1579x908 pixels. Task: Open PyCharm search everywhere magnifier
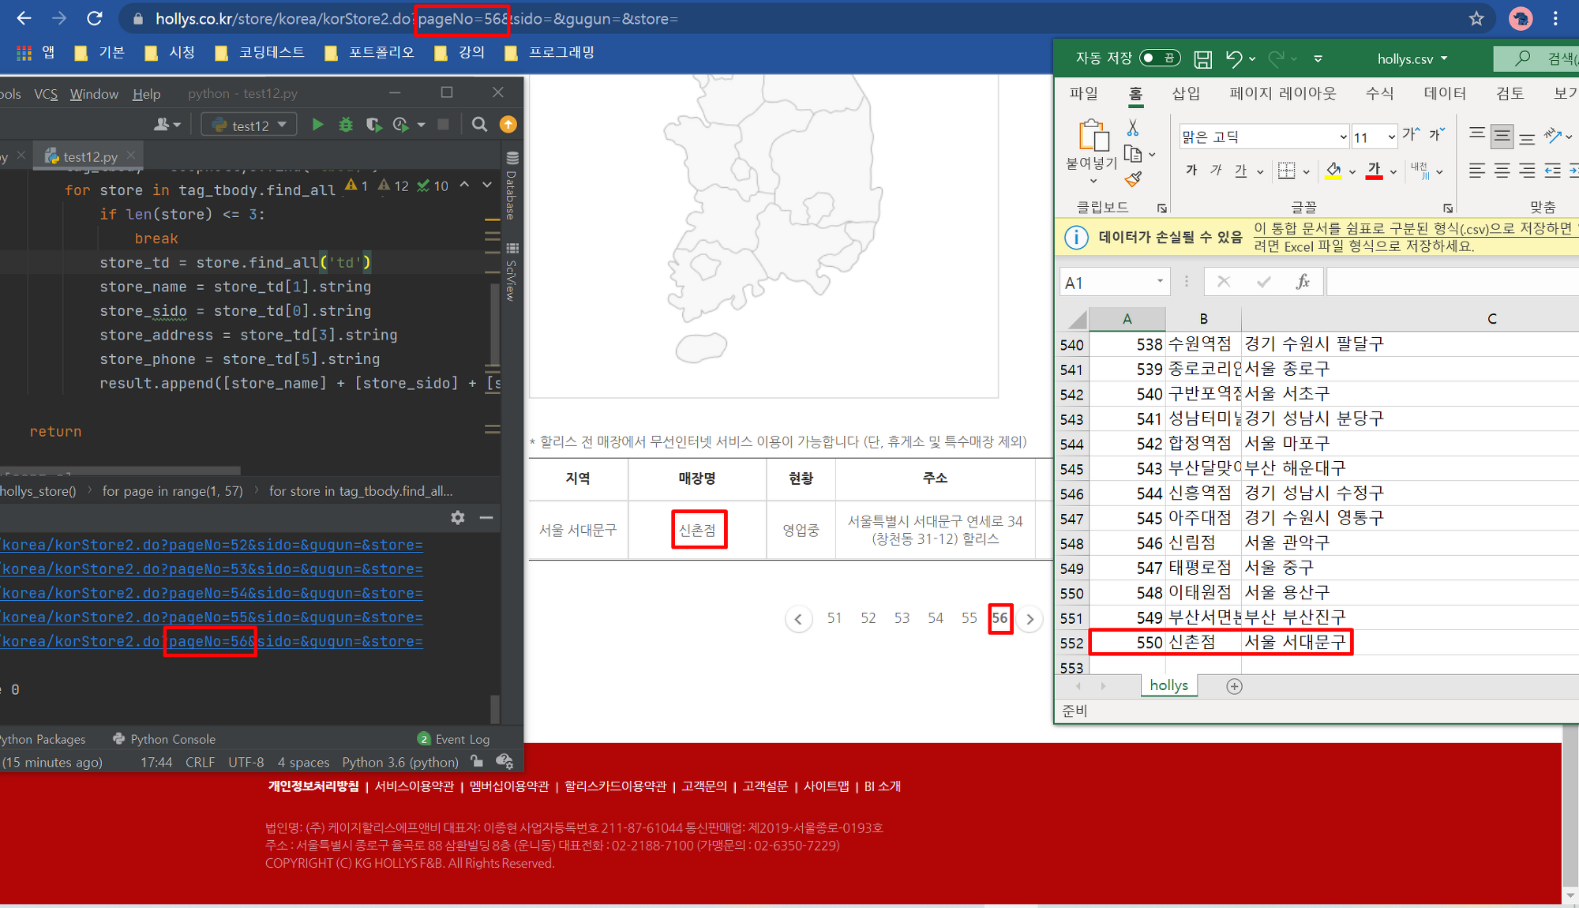click(479, 125)
